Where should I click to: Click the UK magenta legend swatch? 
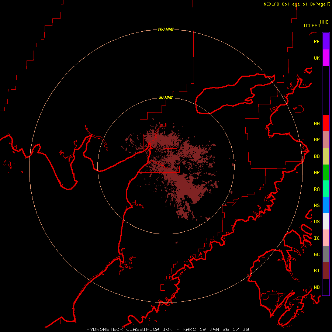(326, 58)
